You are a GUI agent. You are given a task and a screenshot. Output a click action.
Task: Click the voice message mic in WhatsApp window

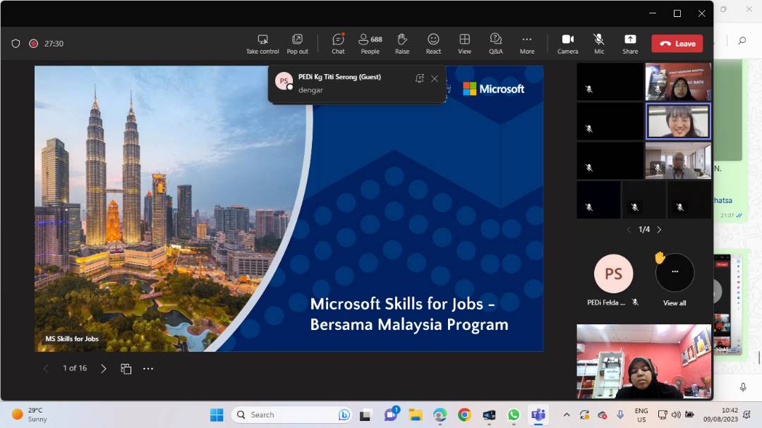pos(743,386)
